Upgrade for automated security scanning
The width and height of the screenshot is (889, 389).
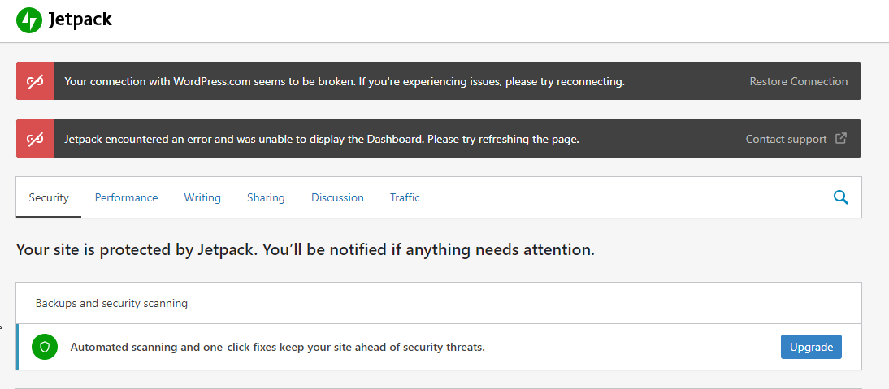[811, 347]
